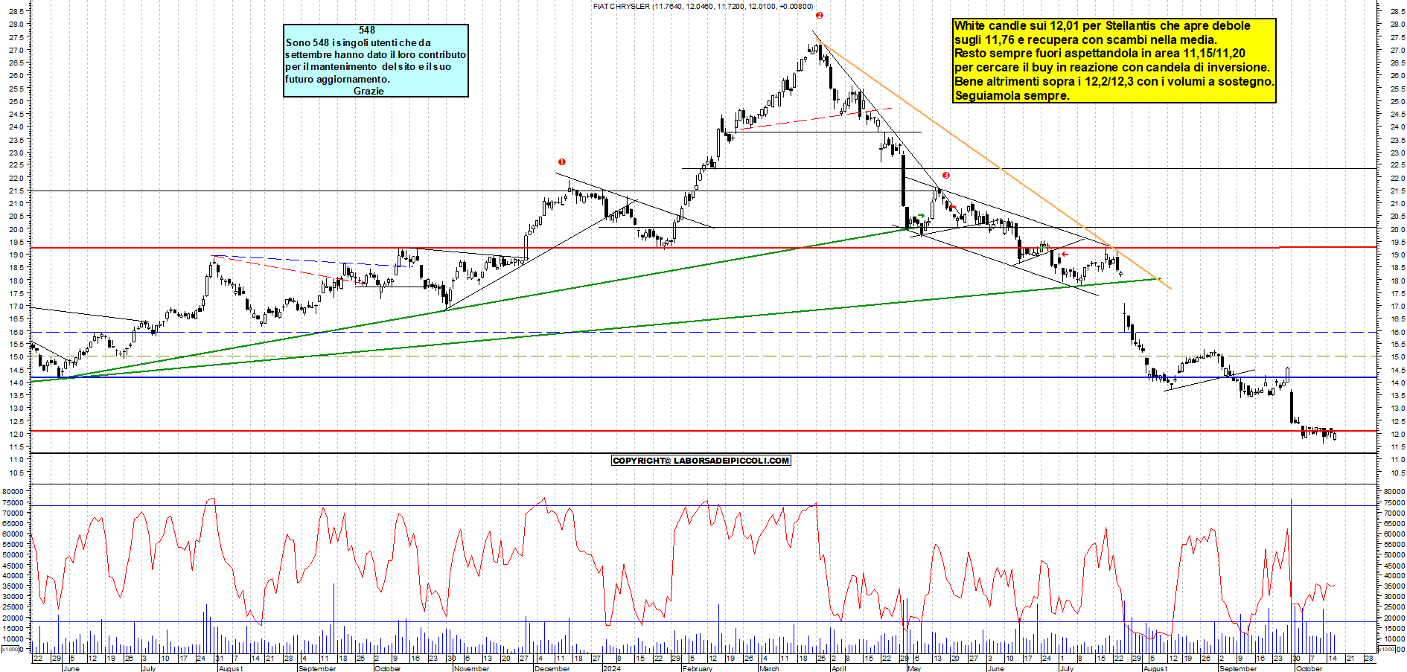The width and height of the screenshot is (1407, 672).
Task: Click 12.0 on the right price axis
Action: (1397, 434)
